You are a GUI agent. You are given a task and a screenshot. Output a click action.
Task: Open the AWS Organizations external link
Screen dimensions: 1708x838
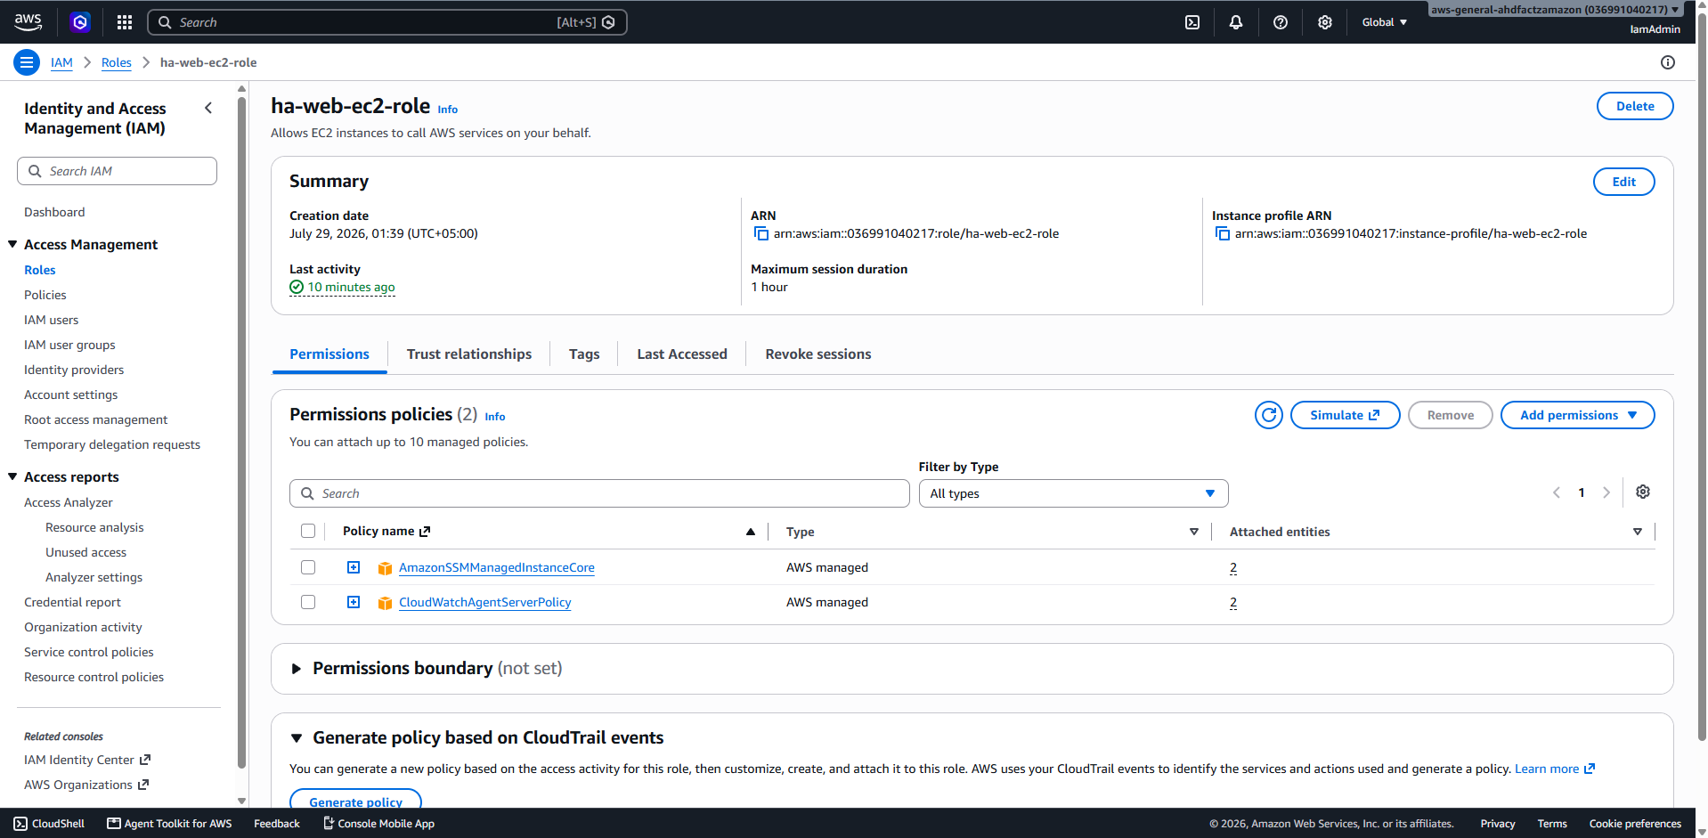86,785
